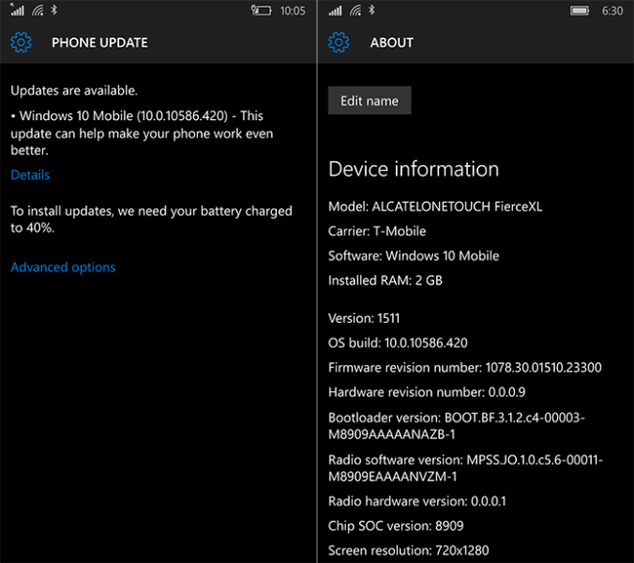Screen dimensions: 634x563
Task: Click the Edit name button
Action: [370, 100]
